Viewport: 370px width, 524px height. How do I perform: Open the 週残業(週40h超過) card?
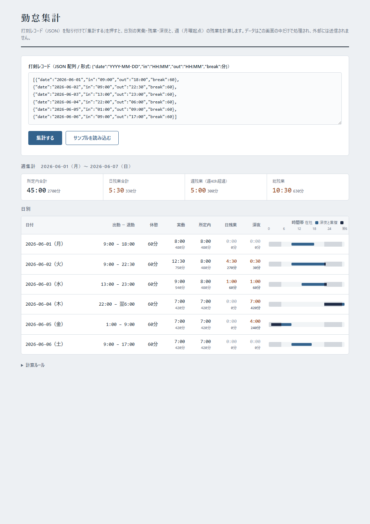(x=226, y=187)
